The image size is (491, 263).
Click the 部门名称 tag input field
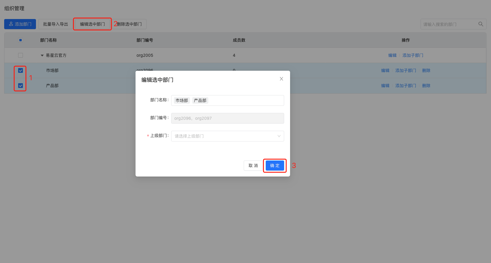[245, 100]
